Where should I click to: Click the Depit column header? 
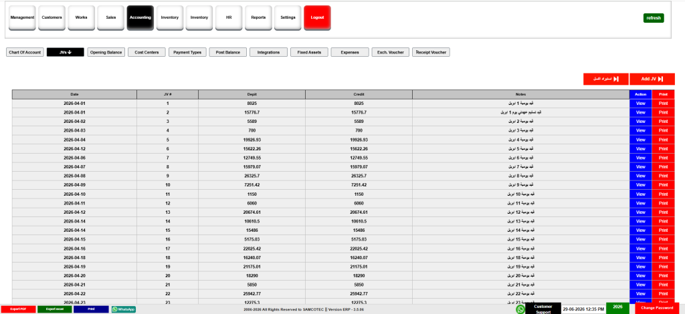[x=252, y=94]
